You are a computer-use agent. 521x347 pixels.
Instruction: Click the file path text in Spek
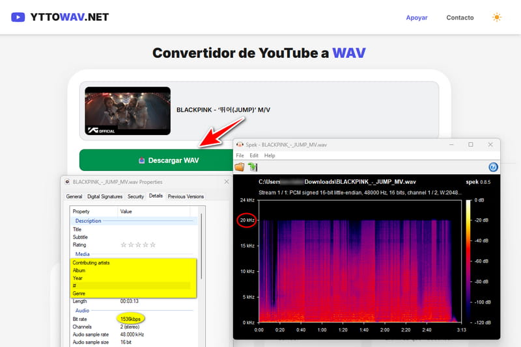coord(337,181)
